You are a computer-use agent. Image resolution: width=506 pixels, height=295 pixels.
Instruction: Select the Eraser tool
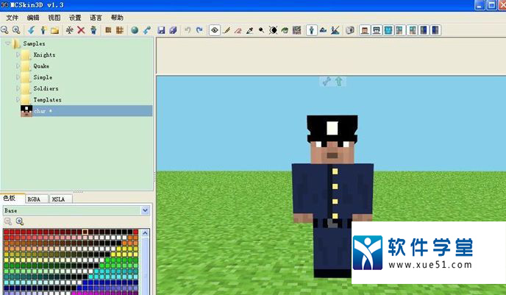coord(238,30)
